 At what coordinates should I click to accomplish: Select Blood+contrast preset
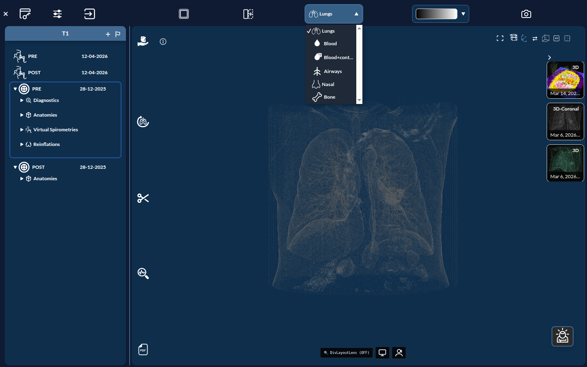click(x=331, y=57)
